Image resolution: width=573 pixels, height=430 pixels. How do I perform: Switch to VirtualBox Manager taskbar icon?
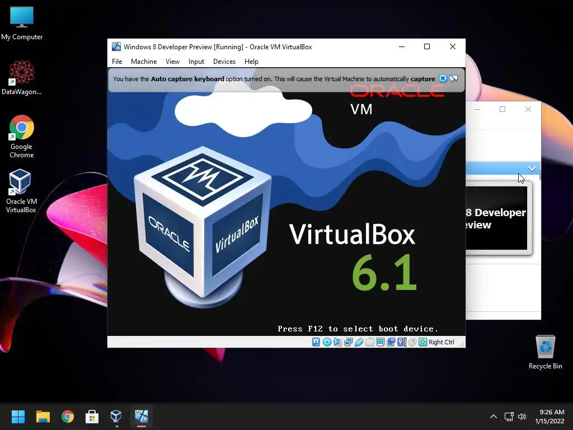(x=116, y=417)
